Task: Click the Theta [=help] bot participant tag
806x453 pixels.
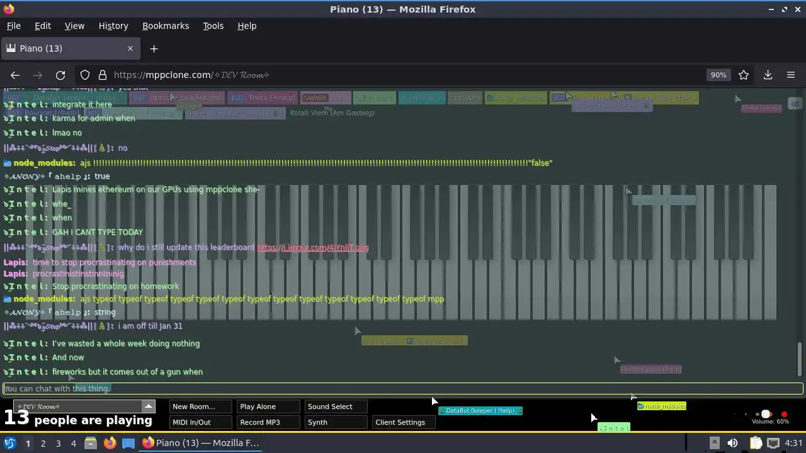Action: pos(263,98)
